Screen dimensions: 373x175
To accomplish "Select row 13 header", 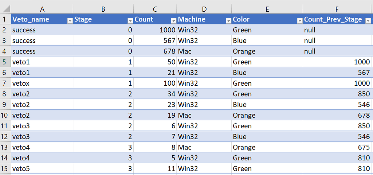I will pyautogui.click(x=5, y=147).
